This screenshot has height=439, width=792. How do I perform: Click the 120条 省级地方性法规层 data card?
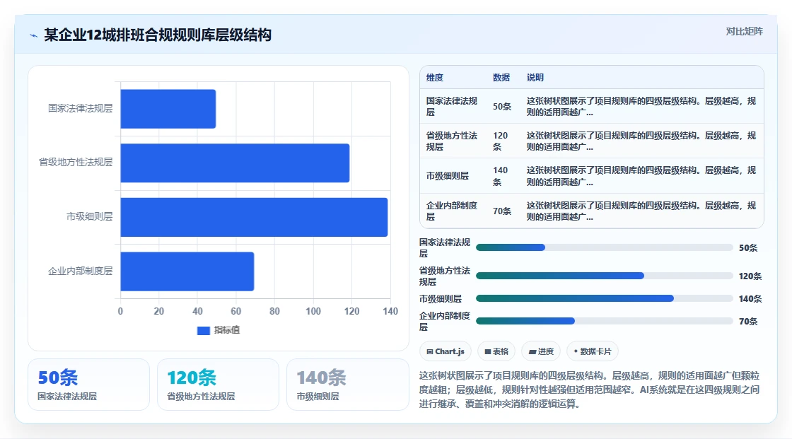218,385
